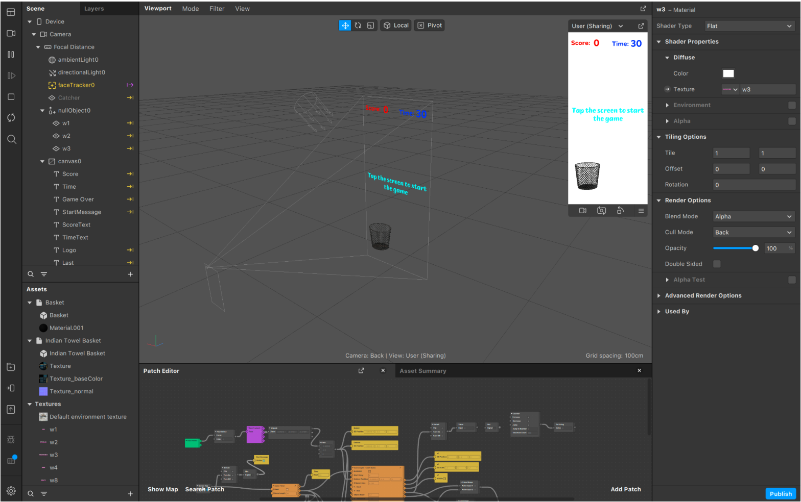Open the bug report icon
Screen dimensions: 801x502
pyautogui.click(x=11, y=440)
